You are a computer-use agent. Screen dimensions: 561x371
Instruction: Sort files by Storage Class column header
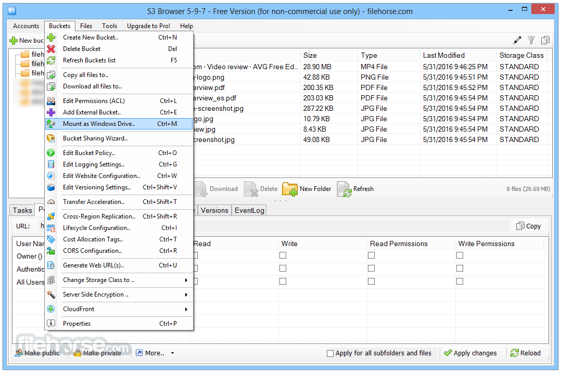[521, 56]
